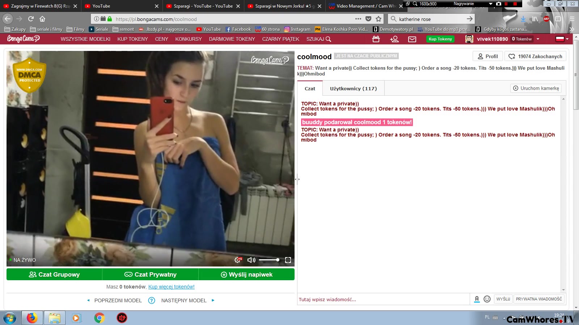
Task: Open text formatting icon in chat box
Action: tap(477, 299)
